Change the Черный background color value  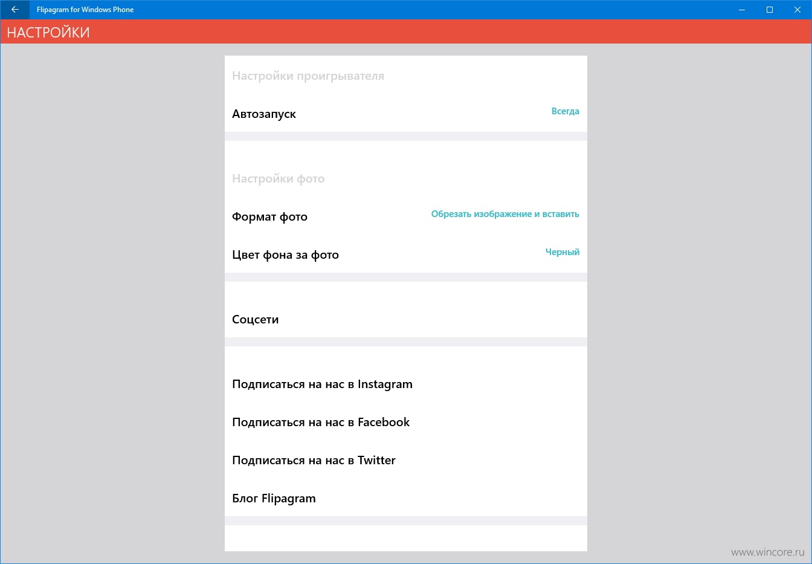tap(562, 252)
